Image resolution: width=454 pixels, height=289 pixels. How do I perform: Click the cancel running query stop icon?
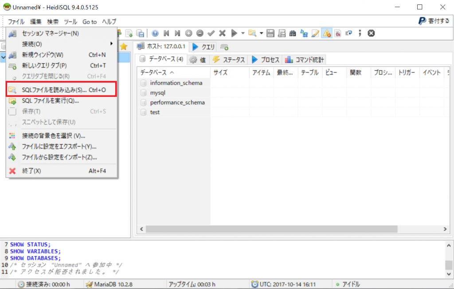click(x=371, y=33)
